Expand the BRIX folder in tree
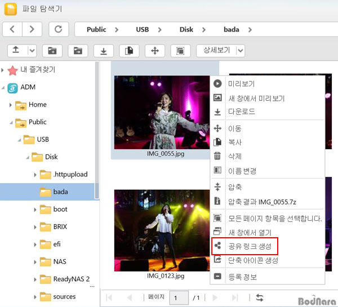The image size is (338, 307). 35,227
